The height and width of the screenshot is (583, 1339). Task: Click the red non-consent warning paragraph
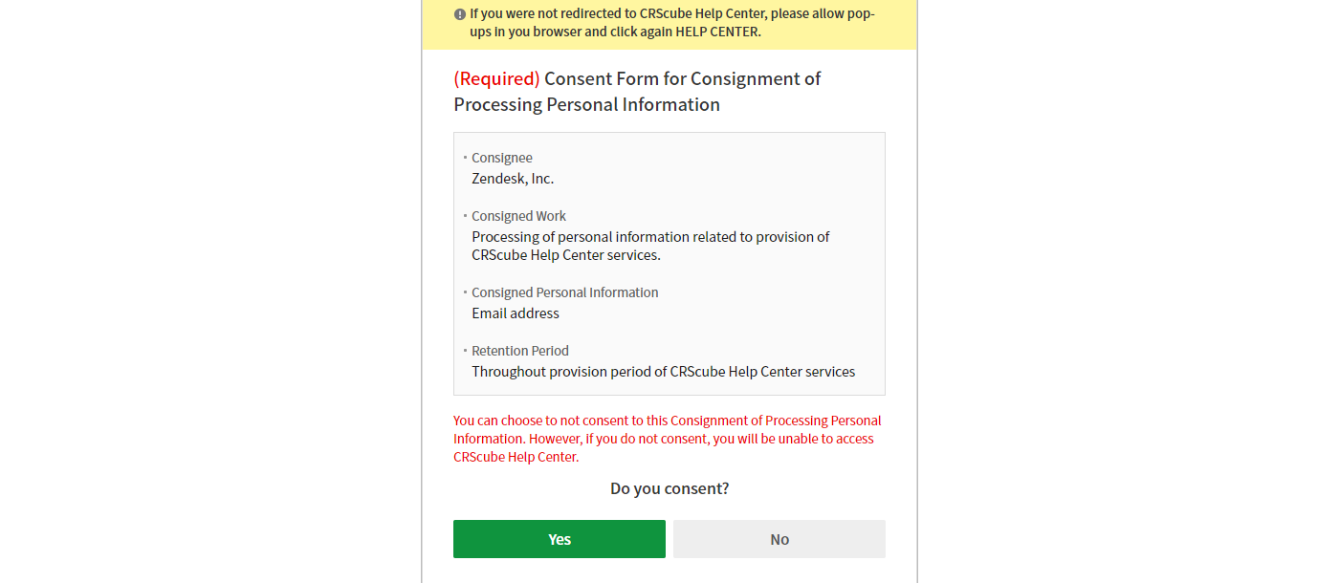(x=667, y=439)
